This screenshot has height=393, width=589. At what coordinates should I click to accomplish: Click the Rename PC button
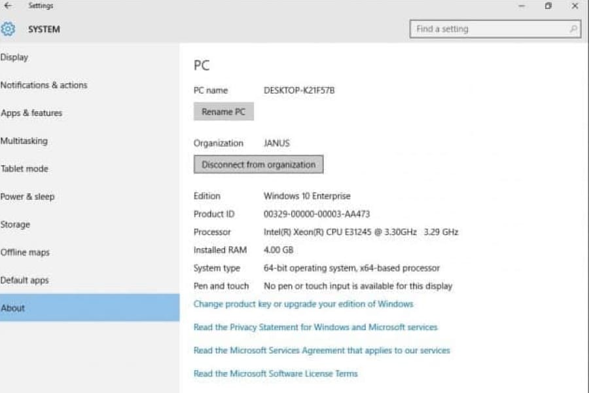click(224, 112)
